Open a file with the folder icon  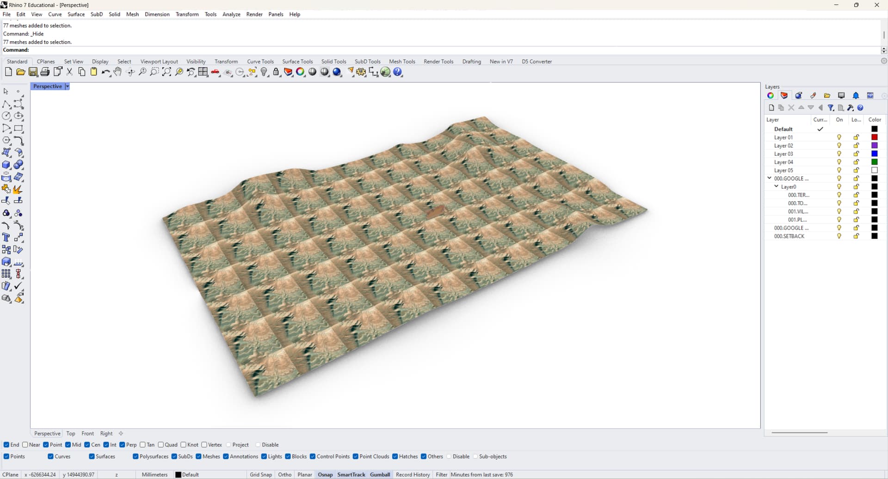pyautogui.click(x=20, y=72)
